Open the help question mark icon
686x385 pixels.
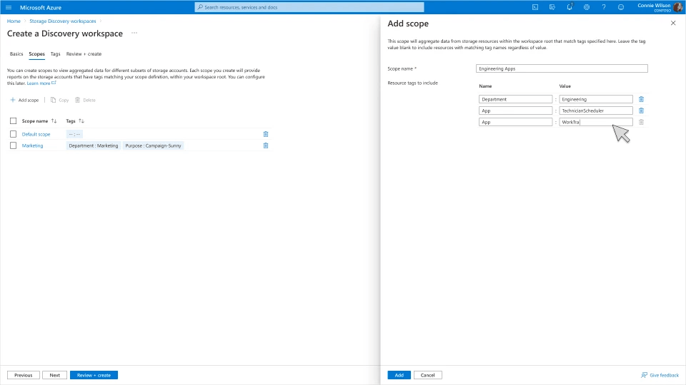click(604, 7)
